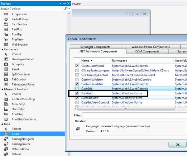The width and height of the screenshot is (187, 156).
Task: Collapse the Data toolbox section
Action: click(x=2, y=124)
